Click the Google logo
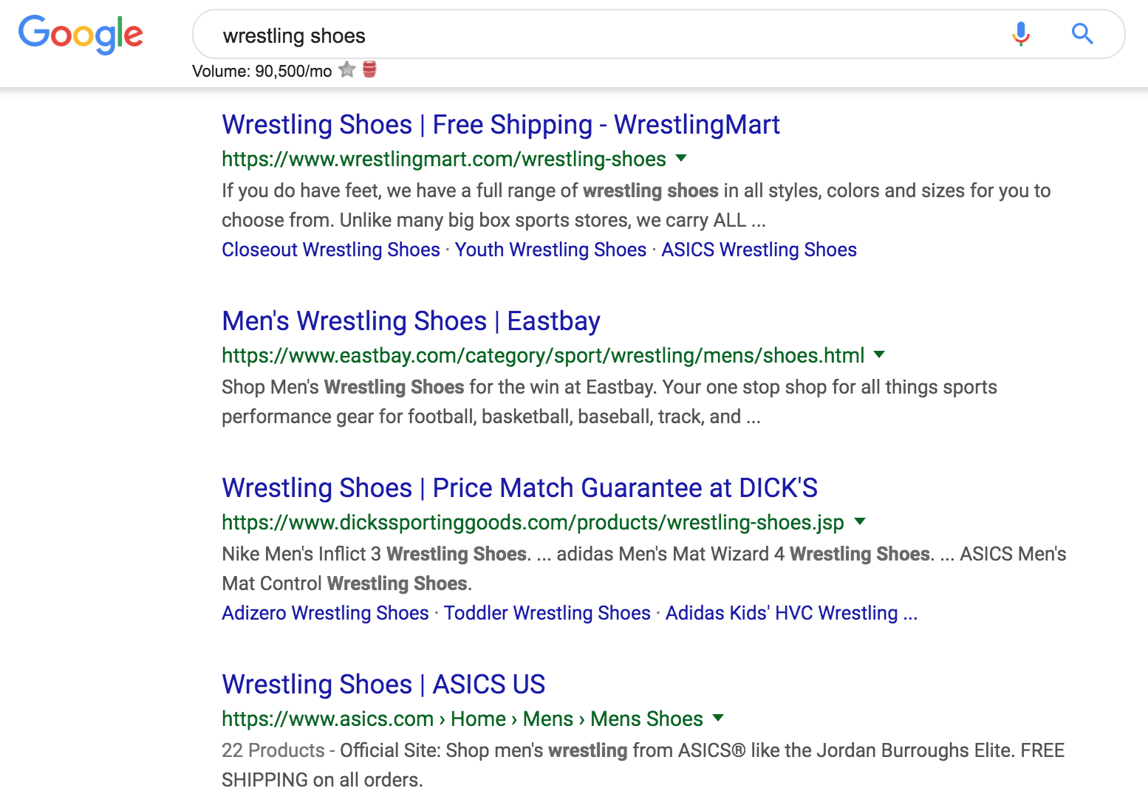The width and height of the screenshot is (1148, 805). pos(81,34)
